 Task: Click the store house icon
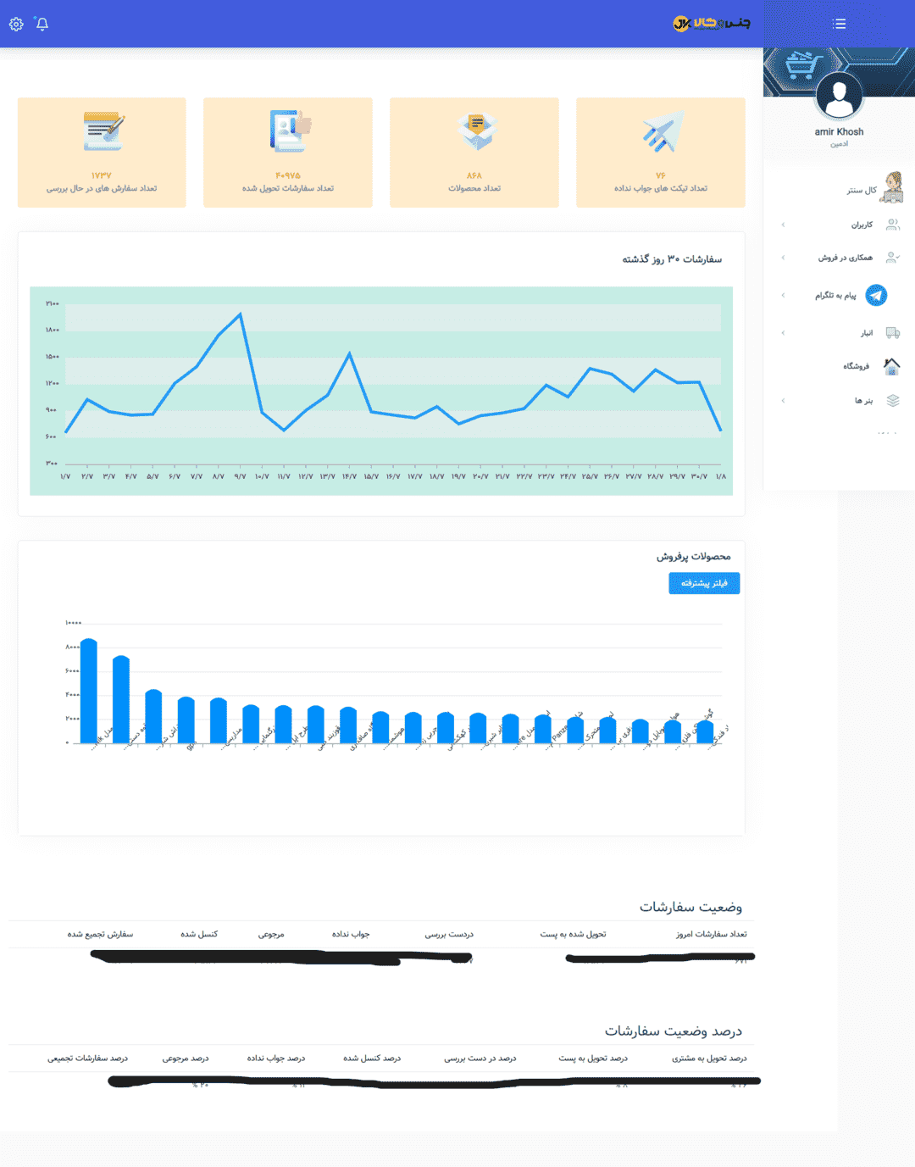click(891, 366)
